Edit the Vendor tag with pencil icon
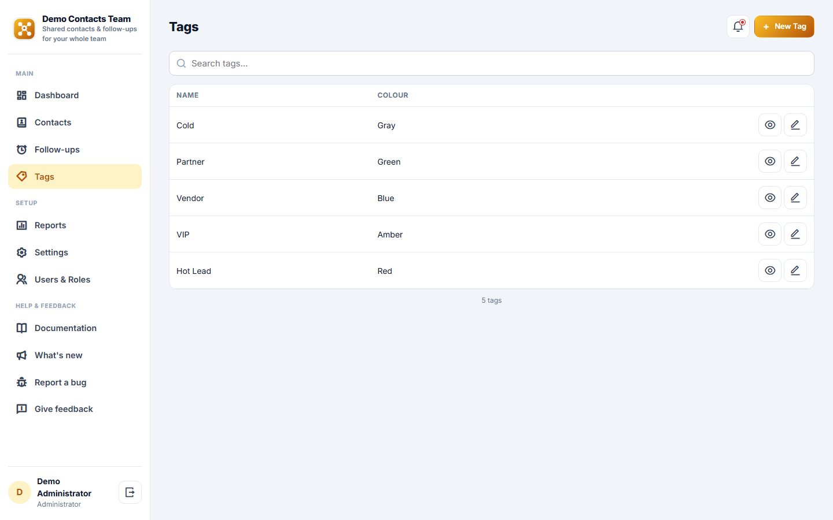833x520 pixels. click(795, 198)
